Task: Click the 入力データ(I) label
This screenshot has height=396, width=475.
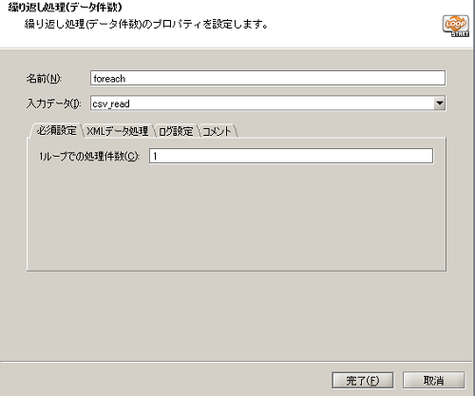Action: [x=54, y=104]
